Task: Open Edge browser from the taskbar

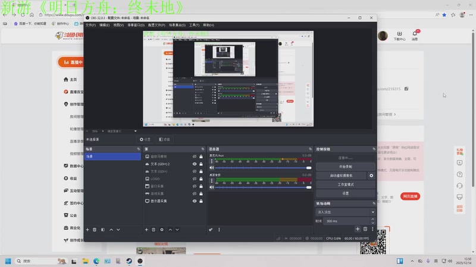Action: click(x=96, y=261)
